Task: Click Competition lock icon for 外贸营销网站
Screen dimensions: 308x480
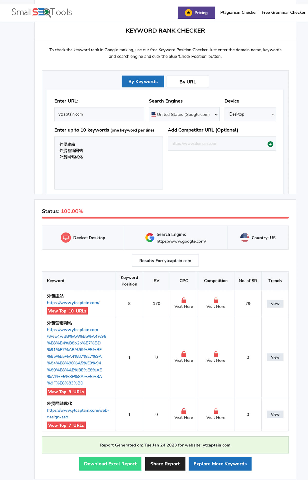Action: [x=216, y=354]
